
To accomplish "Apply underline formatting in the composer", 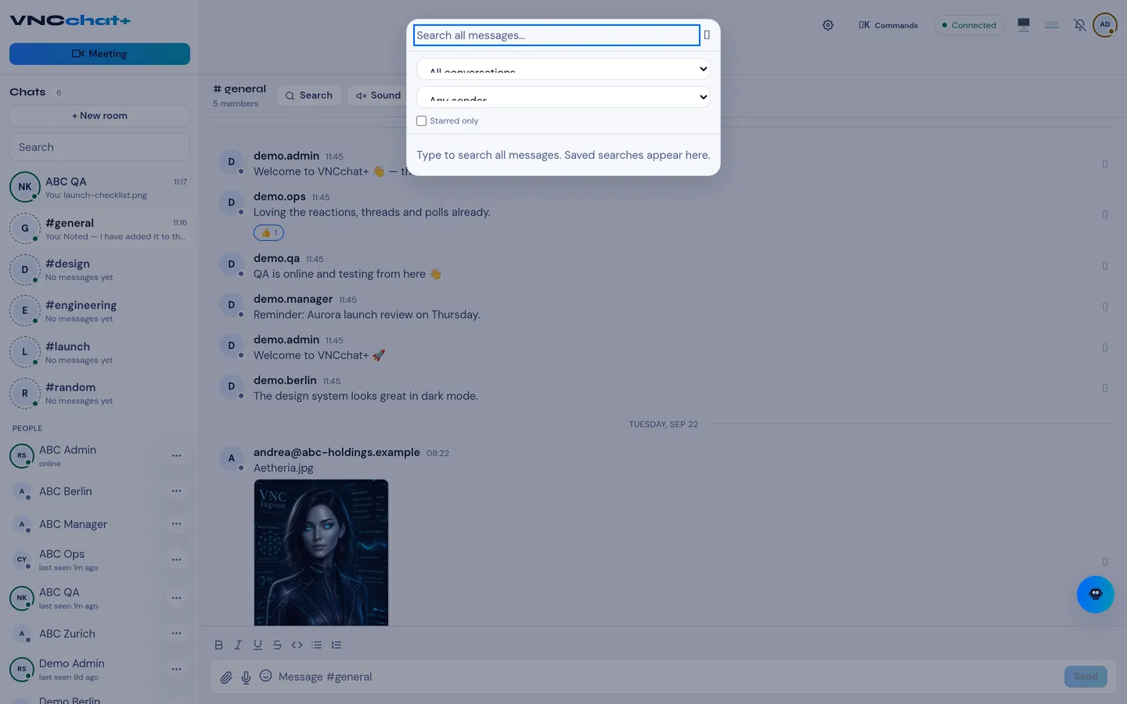I will 257,645.
